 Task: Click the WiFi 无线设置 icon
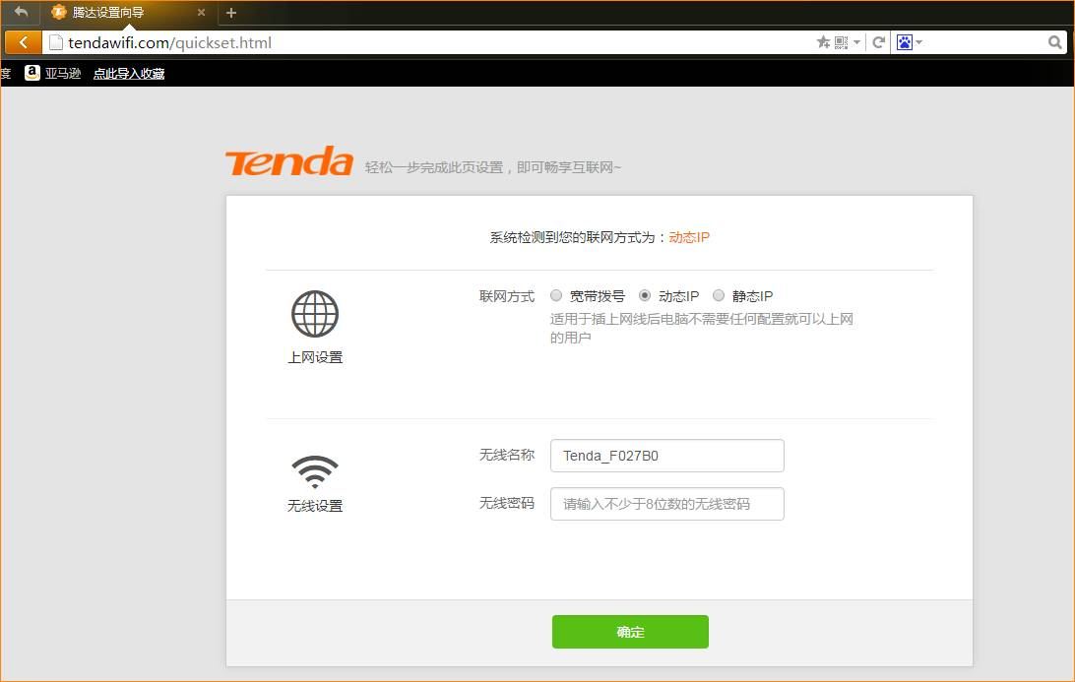315,471
